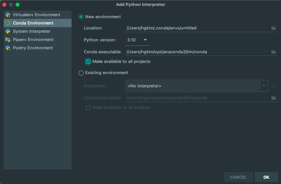Select System Interpreter in sidebar
The height and width of the screenshot is (184, 281).
click(31, 31)
